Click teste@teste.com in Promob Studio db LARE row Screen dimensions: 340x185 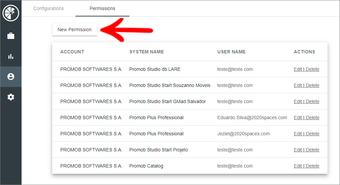pos(235,69)
